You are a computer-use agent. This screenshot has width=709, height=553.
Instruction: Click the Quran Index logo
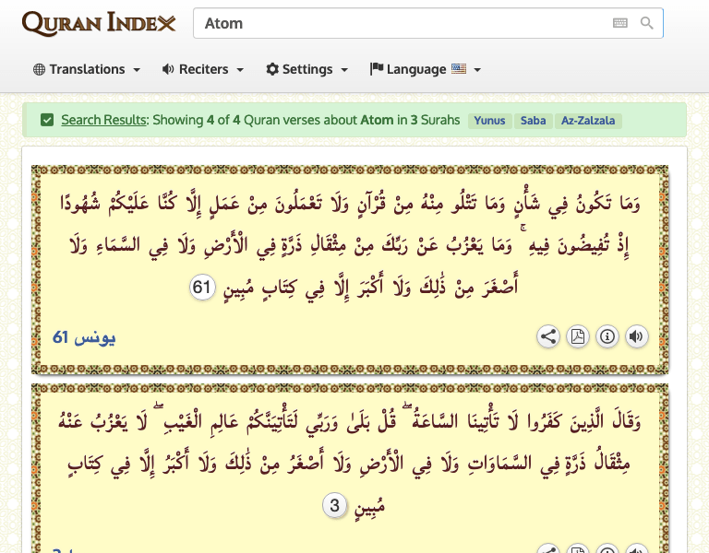click(99, 24)
